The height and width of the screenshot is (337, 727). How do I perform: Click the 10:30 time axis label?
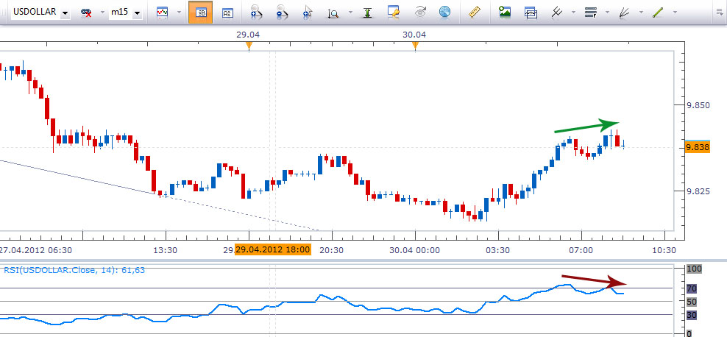[x=664, y=250]
